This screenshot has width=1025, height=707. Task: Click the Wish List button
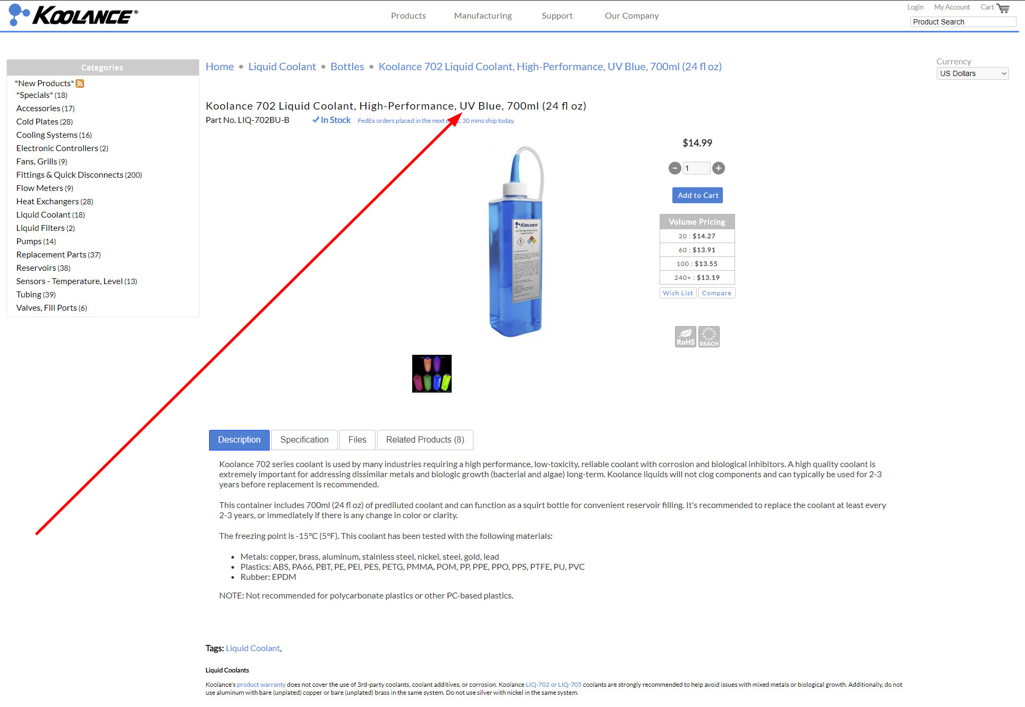point(678,293)
